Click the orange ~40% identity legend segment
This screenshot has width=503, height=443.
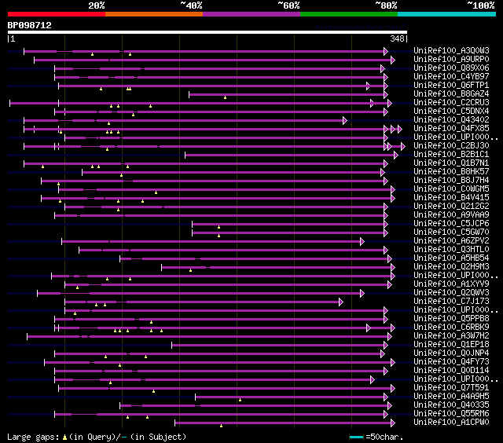pos(154,14)
